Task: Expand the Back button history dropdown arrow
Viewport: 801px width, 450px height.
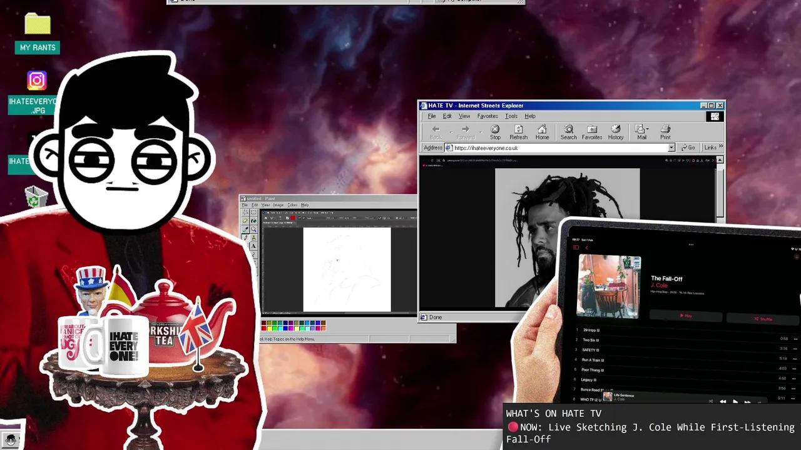Action: (451, 131)
